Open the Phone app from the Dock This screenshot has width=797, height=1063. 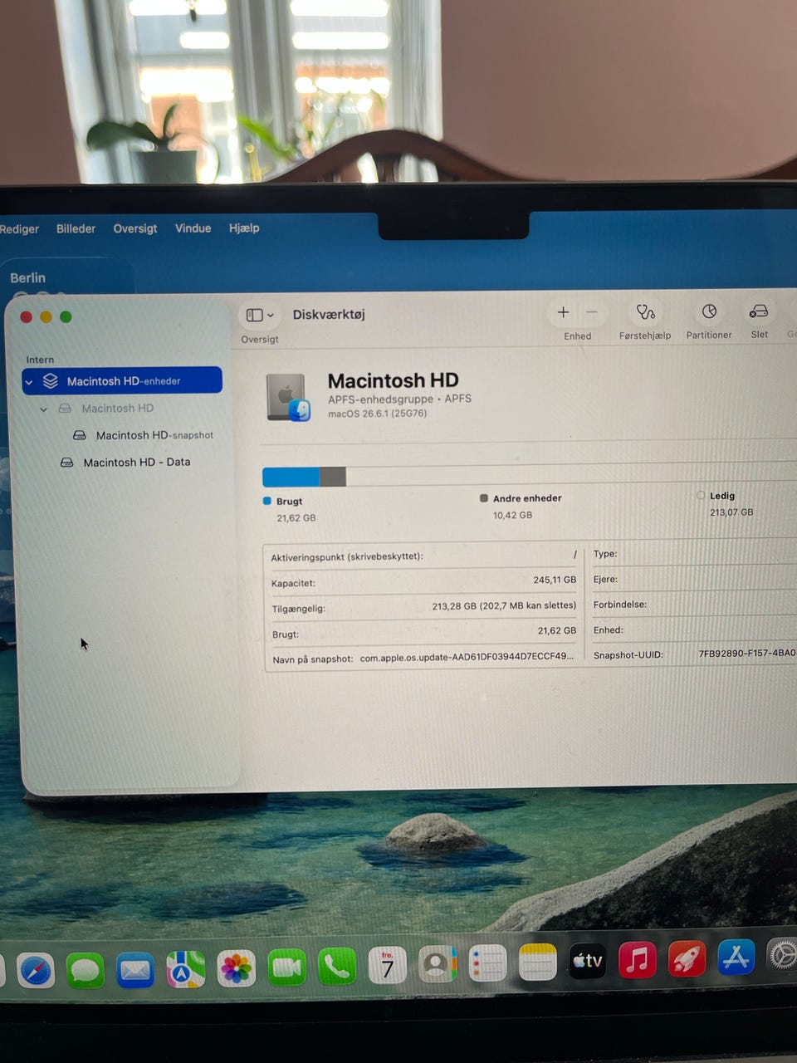pyautogui.click(x=337, y=967)
